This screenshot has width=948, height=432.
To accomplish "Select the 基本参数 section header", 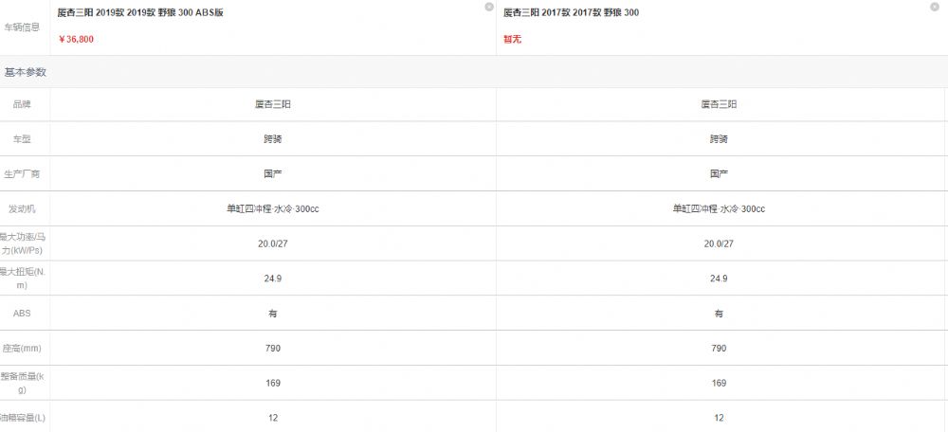I will (26, 73).
